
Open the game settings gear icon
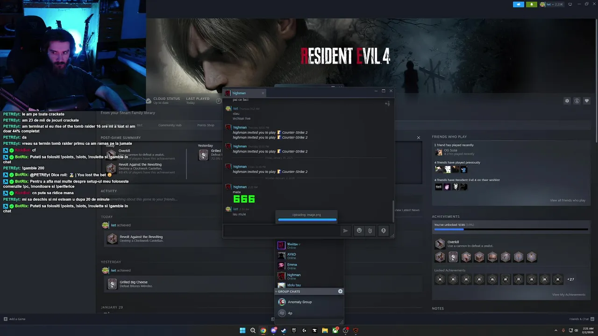pyautogui.click(x=567, y=101)
